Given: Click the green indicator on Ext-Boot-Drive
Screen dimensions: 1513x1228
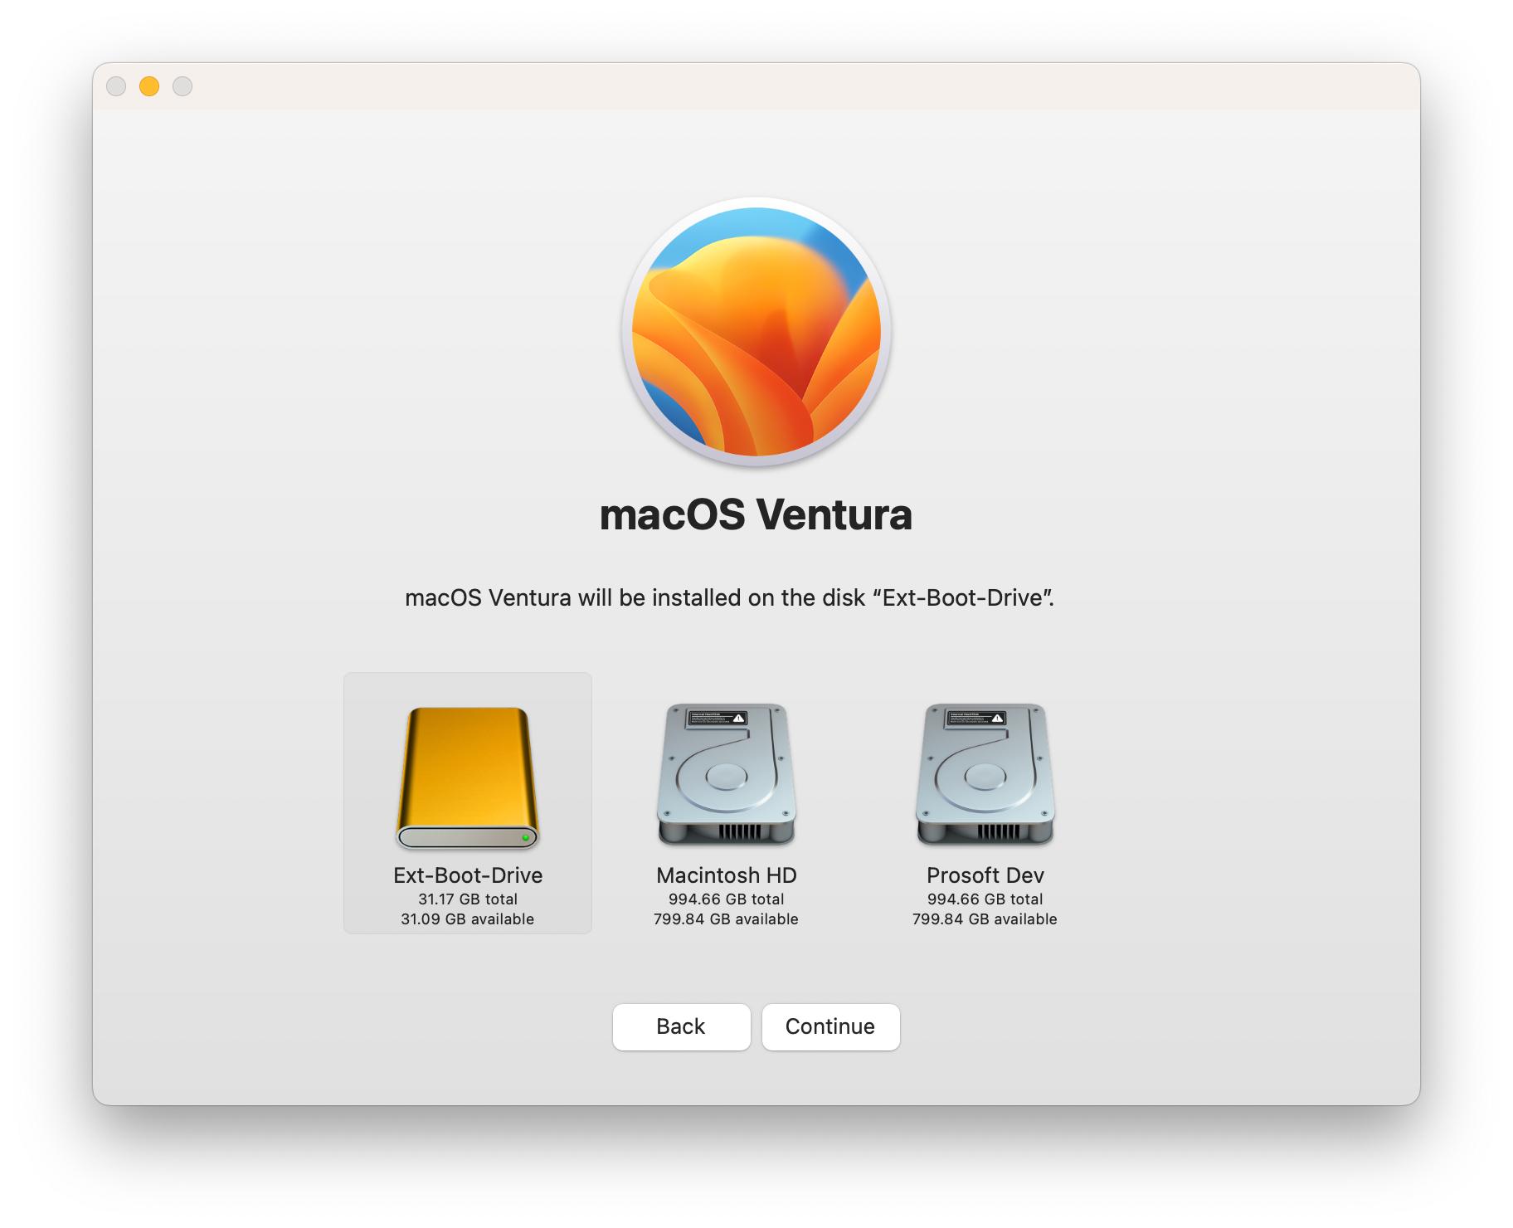Looking at the screenshot, I should (525, 841).
